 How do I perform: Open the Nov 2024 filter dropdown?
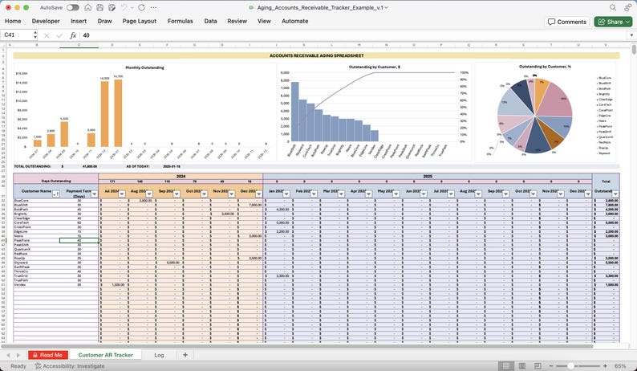pyautogui.click(x=231, y=194)
